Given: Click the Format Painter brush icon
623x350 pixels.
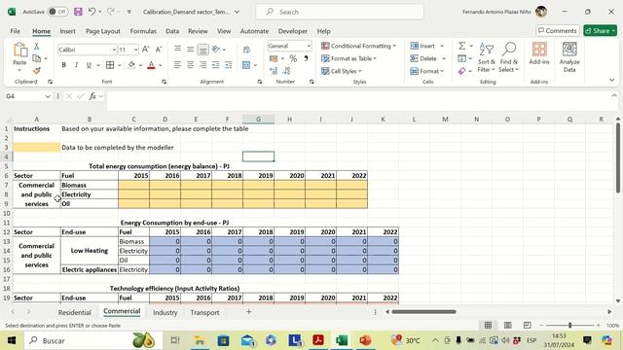Looking at the screenshot, I should pyautogui.click(x=37, y=71).
